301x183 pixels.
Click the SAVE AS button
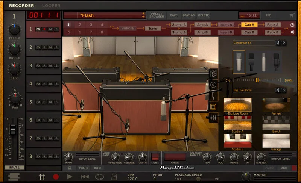pos(189,15)
